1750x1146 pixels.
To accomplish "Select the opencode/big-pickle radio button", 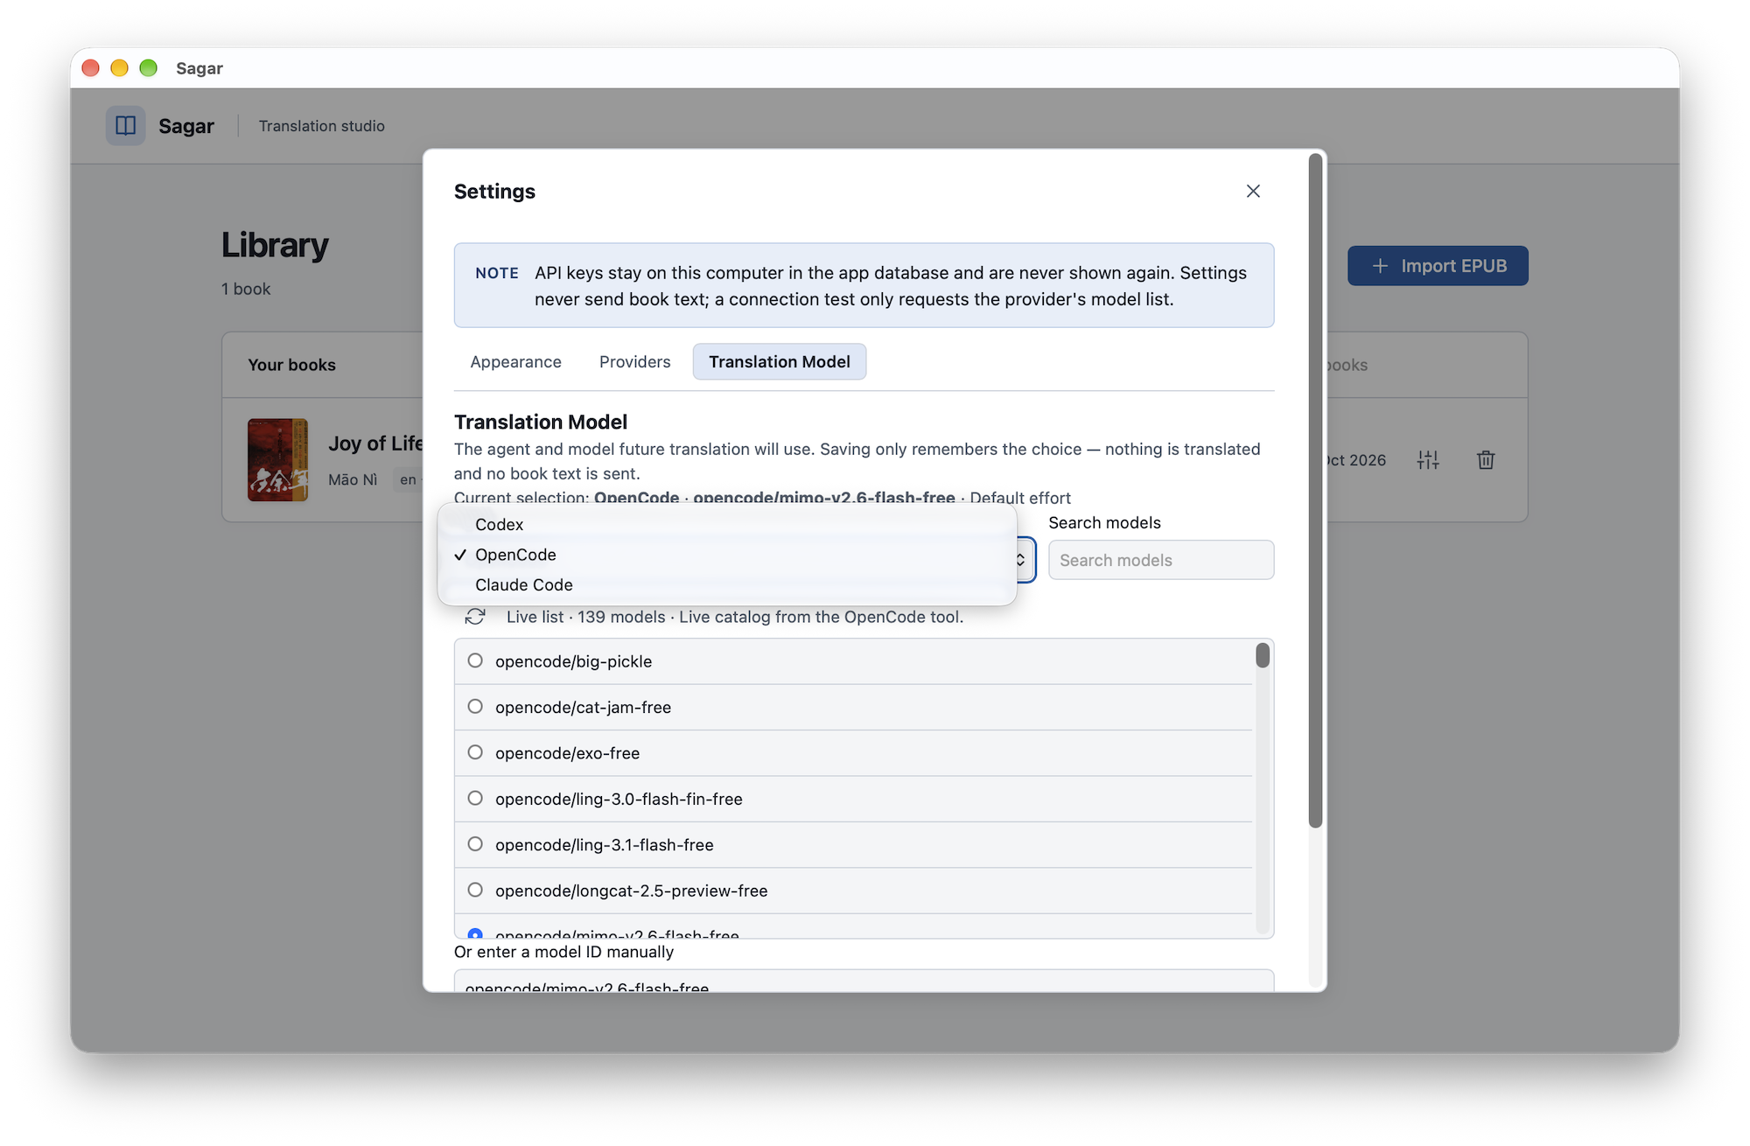I will click(x=475, y=660).
